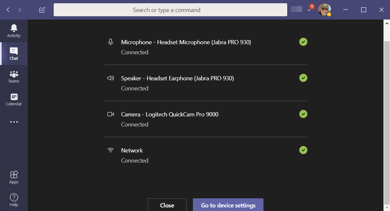This screenshot has height=211, width=390.
Task: Open the chevron dropdown near notifications
Action: [x=309, y=11]
